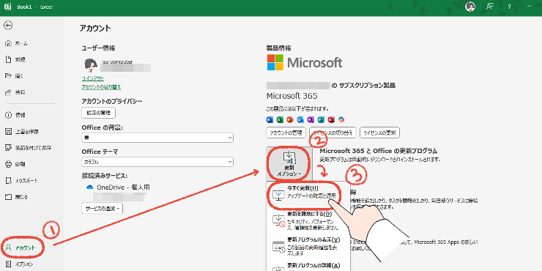Open the Office の背景 dropdown
This screenshot has width=542, height=271.
[x=157, y=138]
